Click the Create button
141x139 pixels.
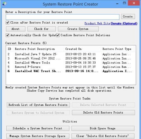128,16
